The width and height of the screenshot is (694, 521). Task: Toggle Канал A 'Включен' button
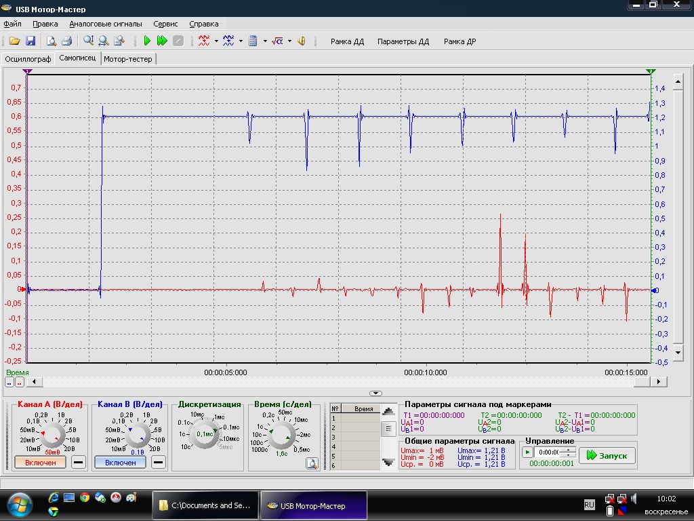(x=40, y=463)
